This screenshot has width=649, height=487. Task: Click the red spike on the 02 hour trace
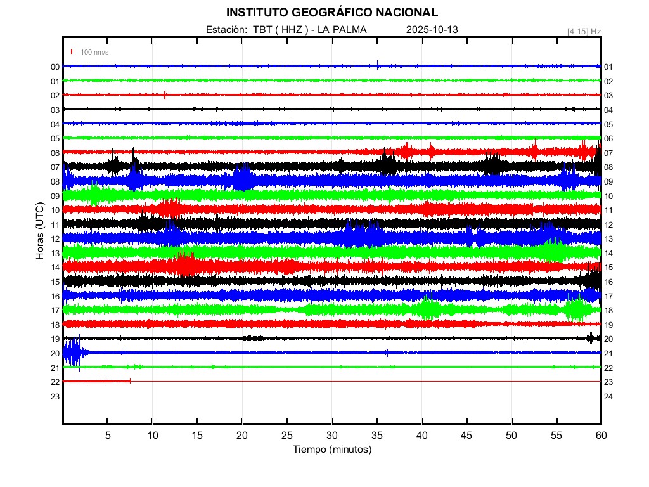(165, 95)
